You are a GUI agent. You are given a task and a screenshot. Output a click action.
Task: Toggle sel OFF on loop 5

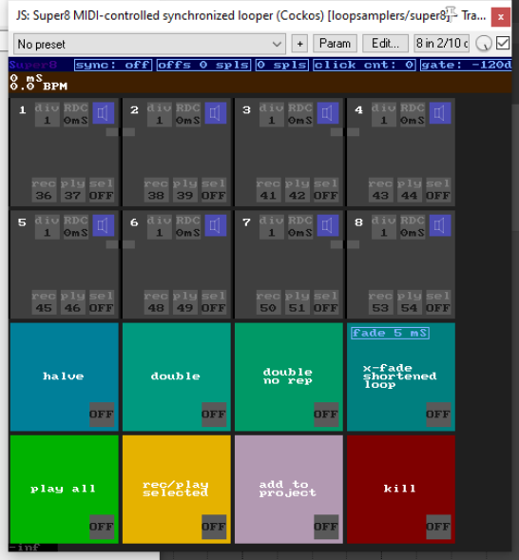[x=102, y=302]
